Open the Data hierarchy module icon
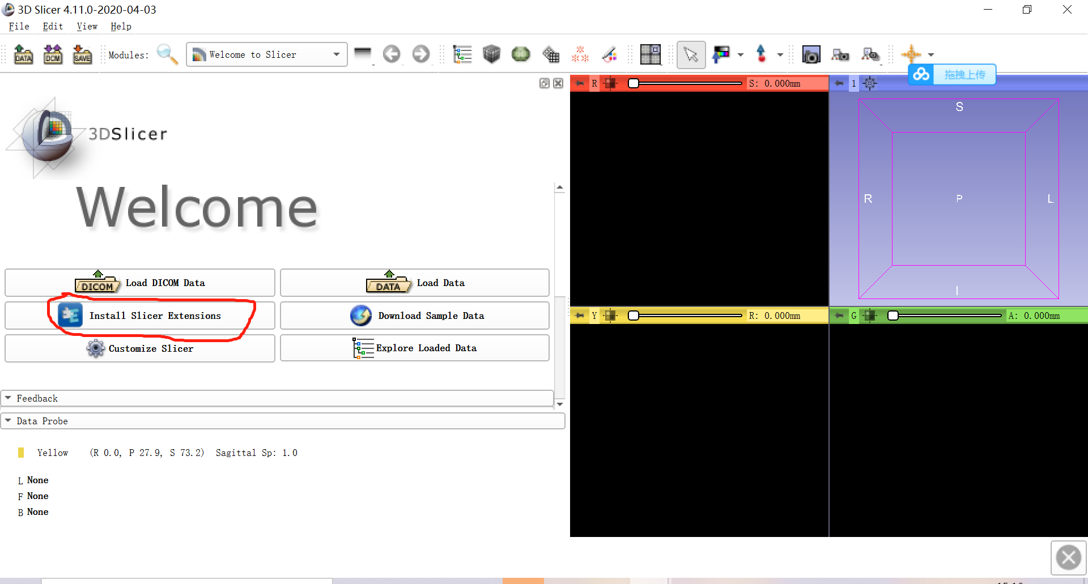 [x=462, y=54]
